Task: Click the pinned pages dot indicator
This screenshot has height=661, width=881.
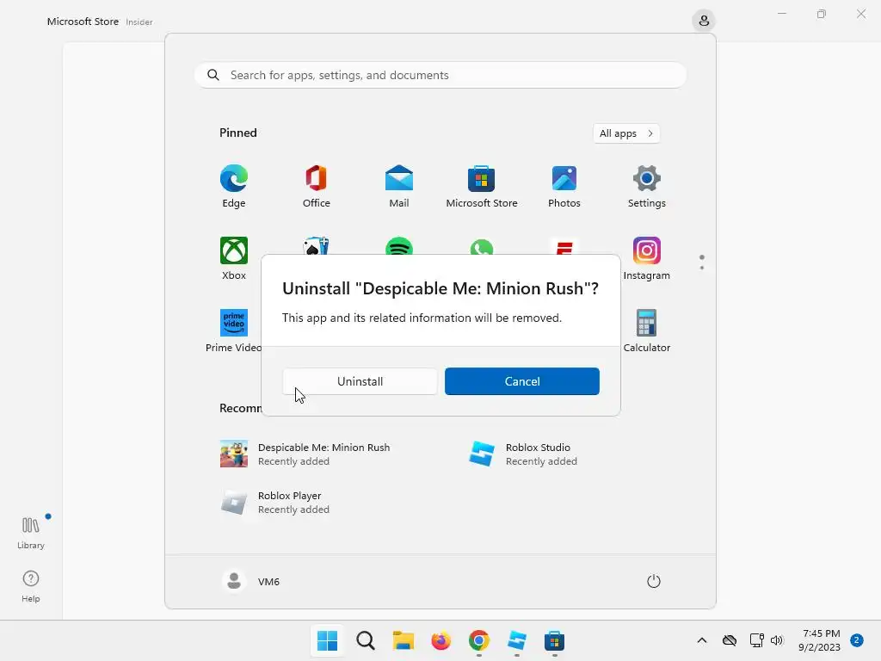Action: click(702, 262)
